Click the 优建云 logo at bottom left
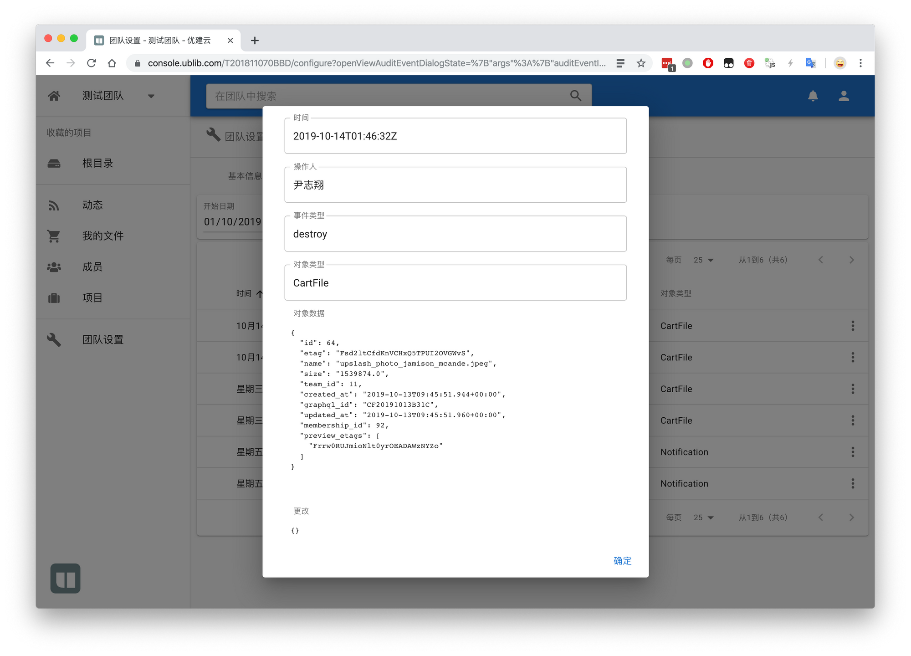 (65, 579)
